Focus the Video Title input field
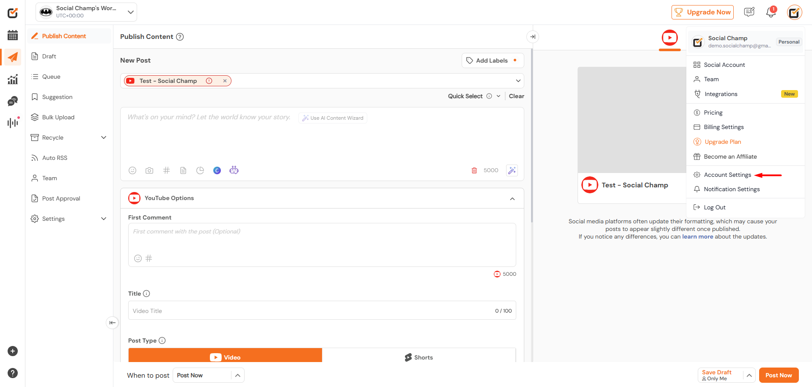Screen dimensions: 812x387 pos(322,310)
